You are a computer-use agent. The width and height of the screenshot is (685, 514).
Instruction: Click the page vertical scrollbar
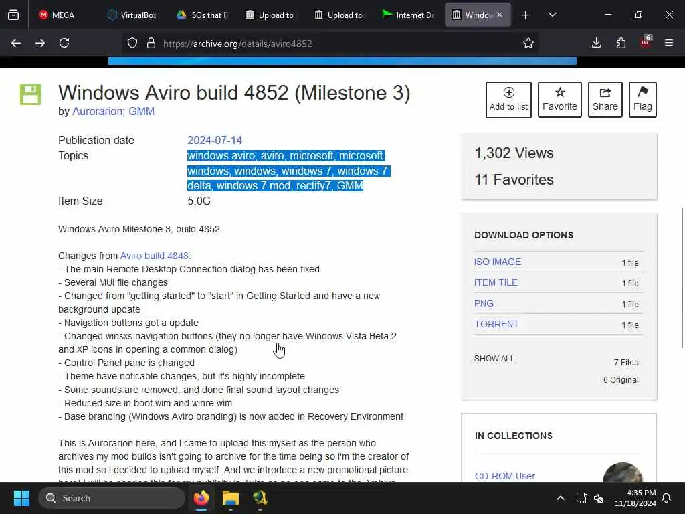[x=682, y=278]
